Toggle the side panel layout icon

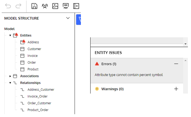pos(76,6)
